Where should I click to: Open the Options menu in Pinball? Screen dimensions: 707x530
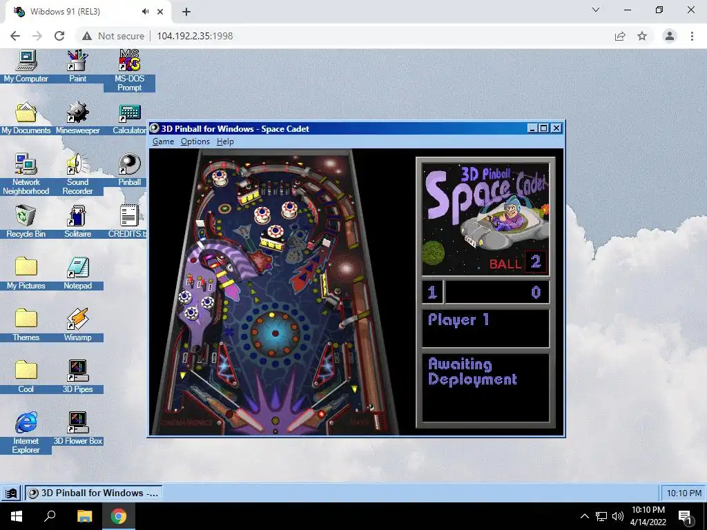click(x=195, y=141)
